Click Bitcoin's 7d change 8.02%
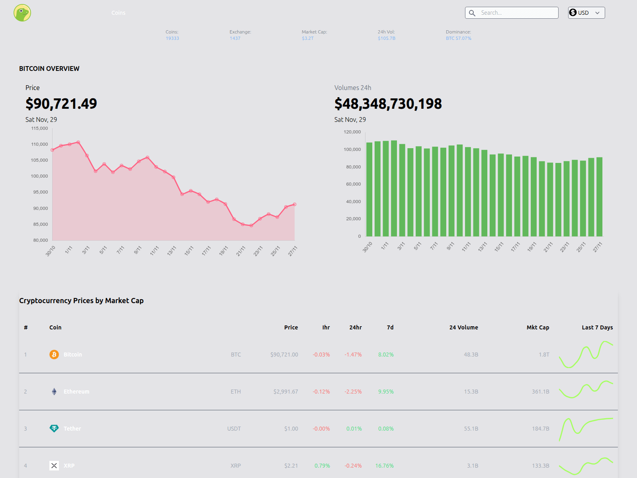This screenshot has height=478, width=637. 386,355
